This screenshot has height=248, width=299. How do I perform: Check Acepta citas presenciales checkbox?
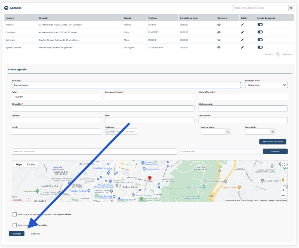point(15,214)
